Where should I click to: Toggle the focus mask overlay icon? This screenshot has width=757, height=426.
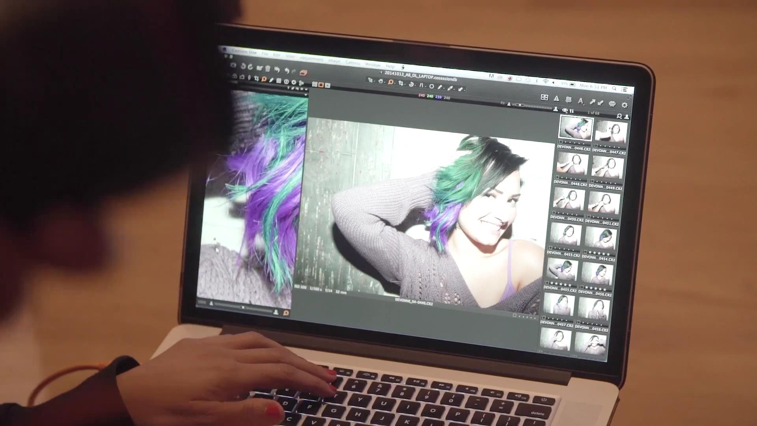[544, 97]
